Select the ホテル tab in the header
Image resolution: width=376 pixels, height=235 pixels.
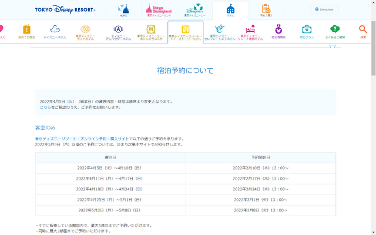pyautogui.click(x=230, y=10)
